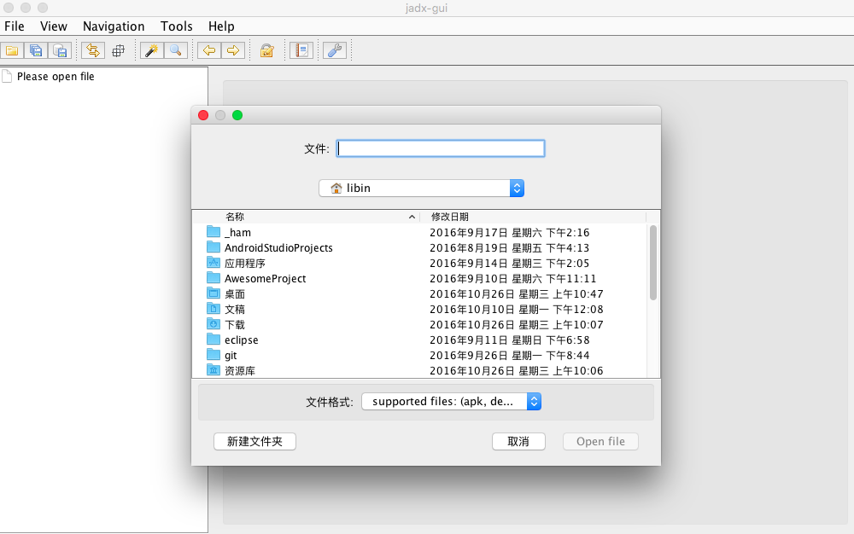
Task: Select the 应用程序 folder icon
Action: point(213,262)
